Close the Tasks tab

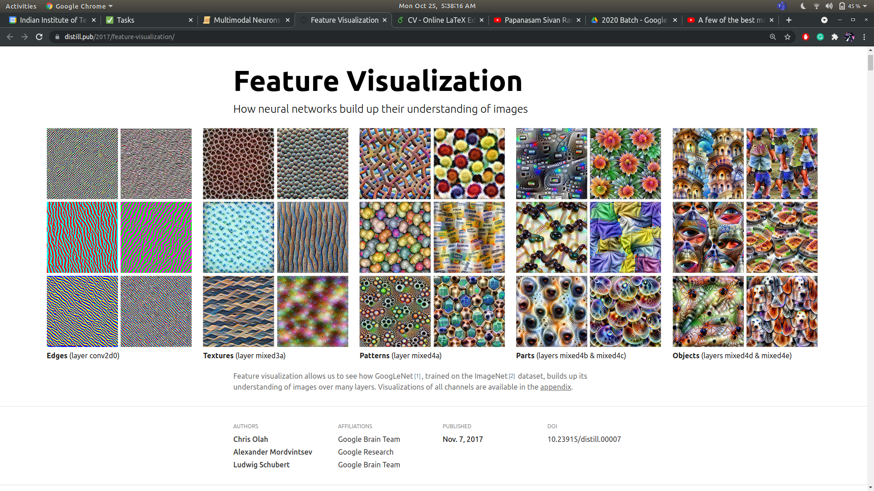pyautogui.click(x=190, y=20)
